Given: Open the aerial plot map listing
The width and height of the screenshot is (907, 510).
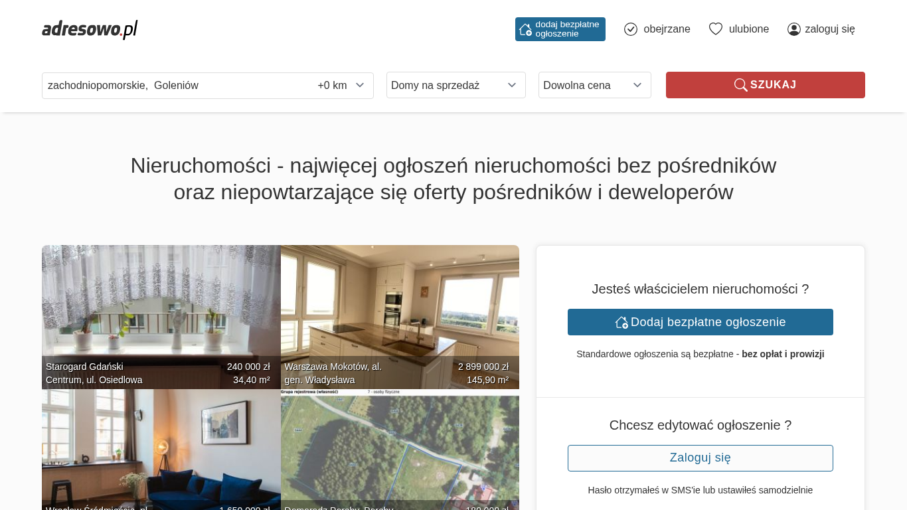Looking at the screenshot, I should coord(400,450).
